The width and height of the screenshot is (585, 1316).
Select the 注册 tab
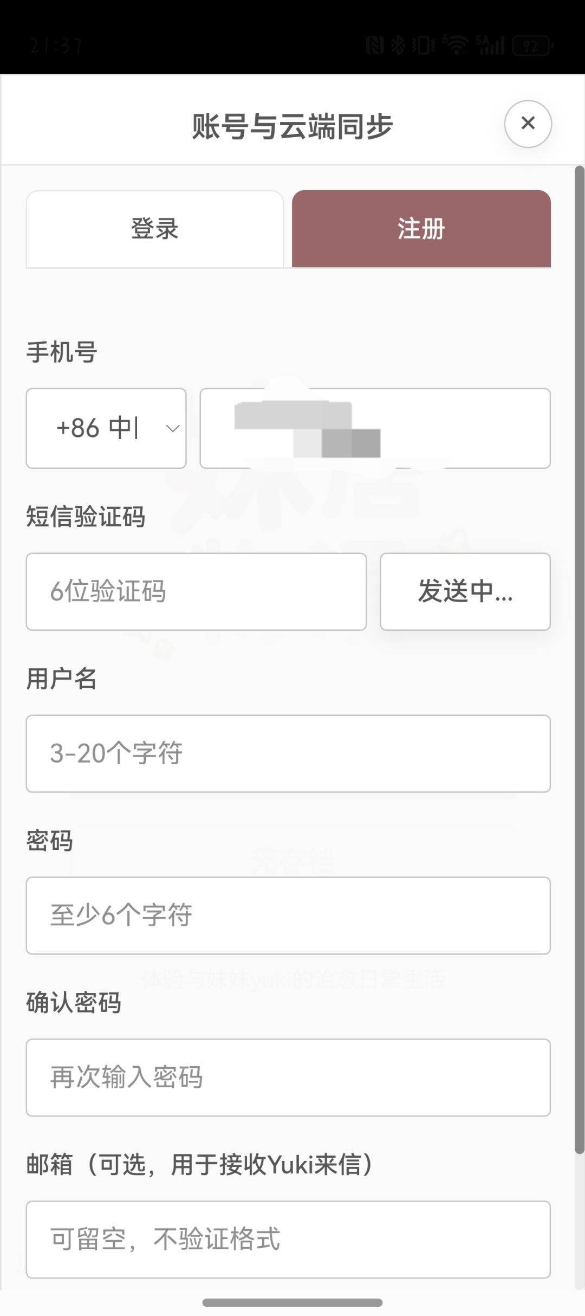tap(421, 229)
